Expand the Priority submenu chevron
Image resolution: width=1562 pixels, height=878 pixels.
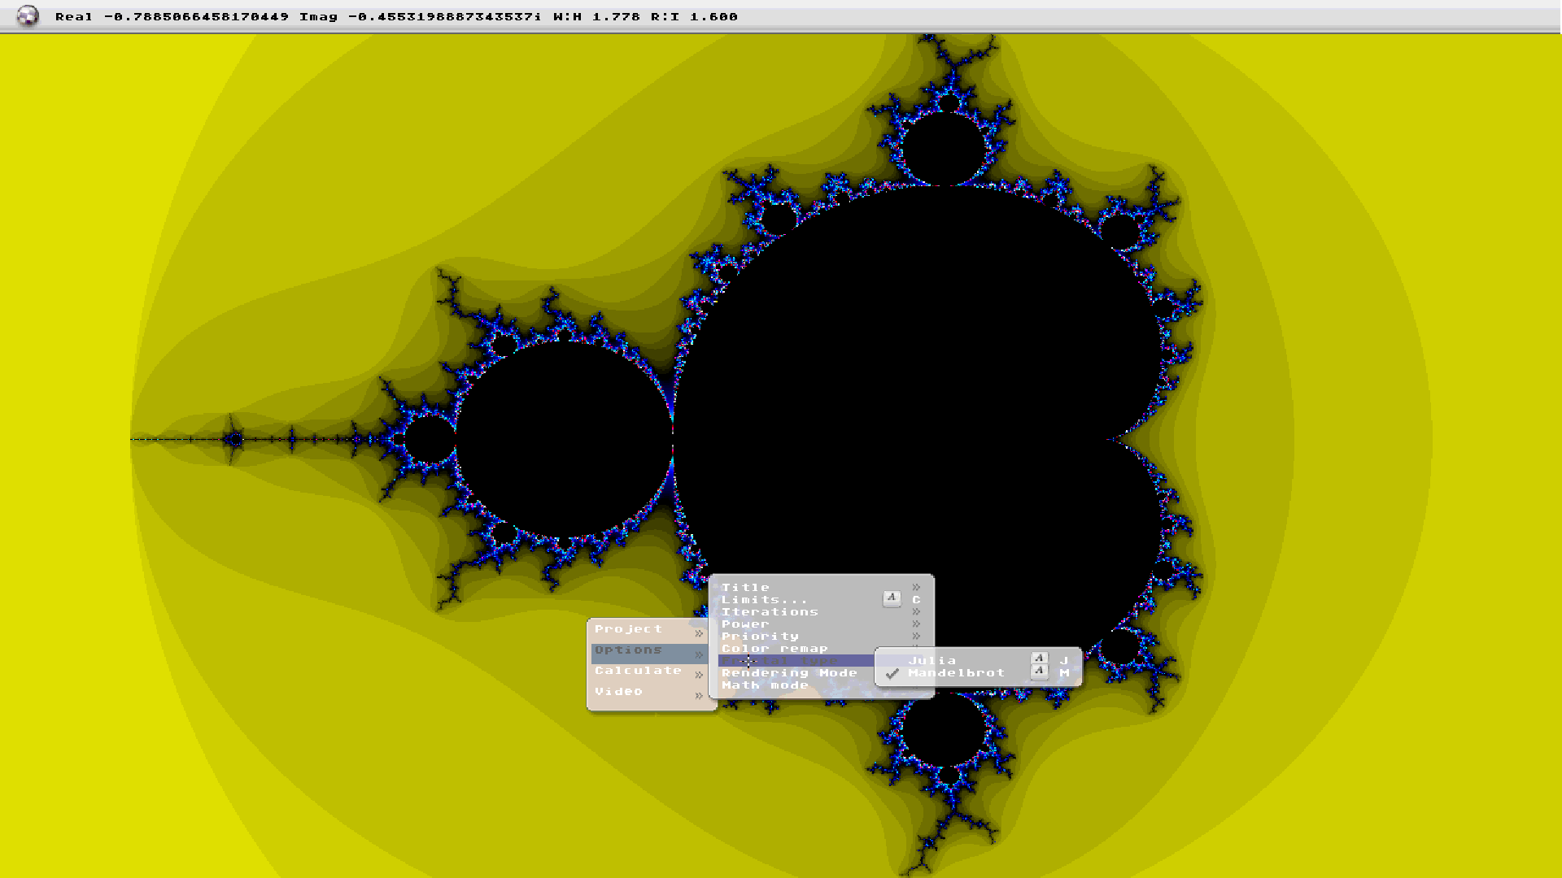[917, 636]
